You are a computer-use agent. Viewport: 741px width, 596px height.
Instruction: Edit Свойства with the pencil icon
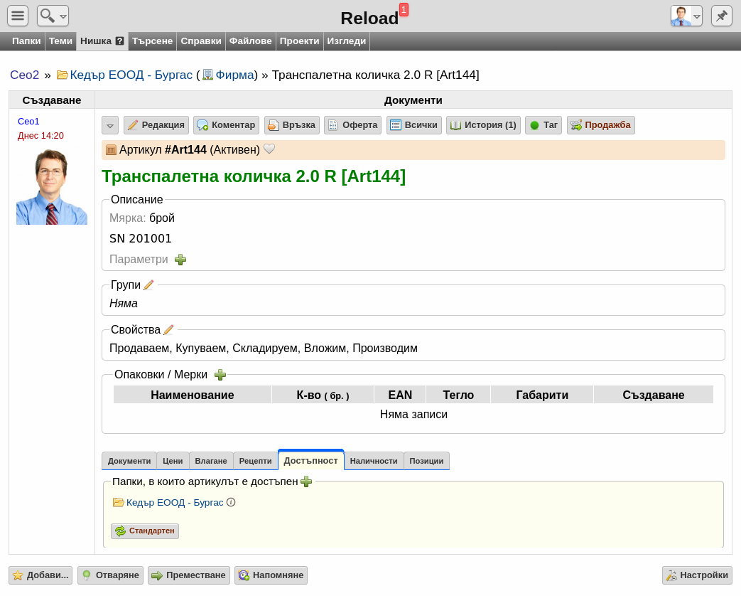tap(168, 330)
